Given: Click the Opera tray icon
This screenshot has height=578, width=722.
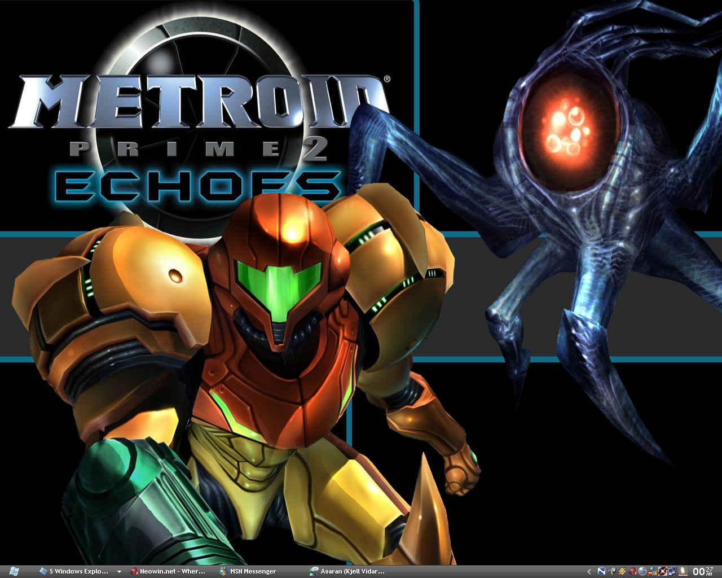Looking at the screenshot, I should pyautogui.click(x=633, y=571).
